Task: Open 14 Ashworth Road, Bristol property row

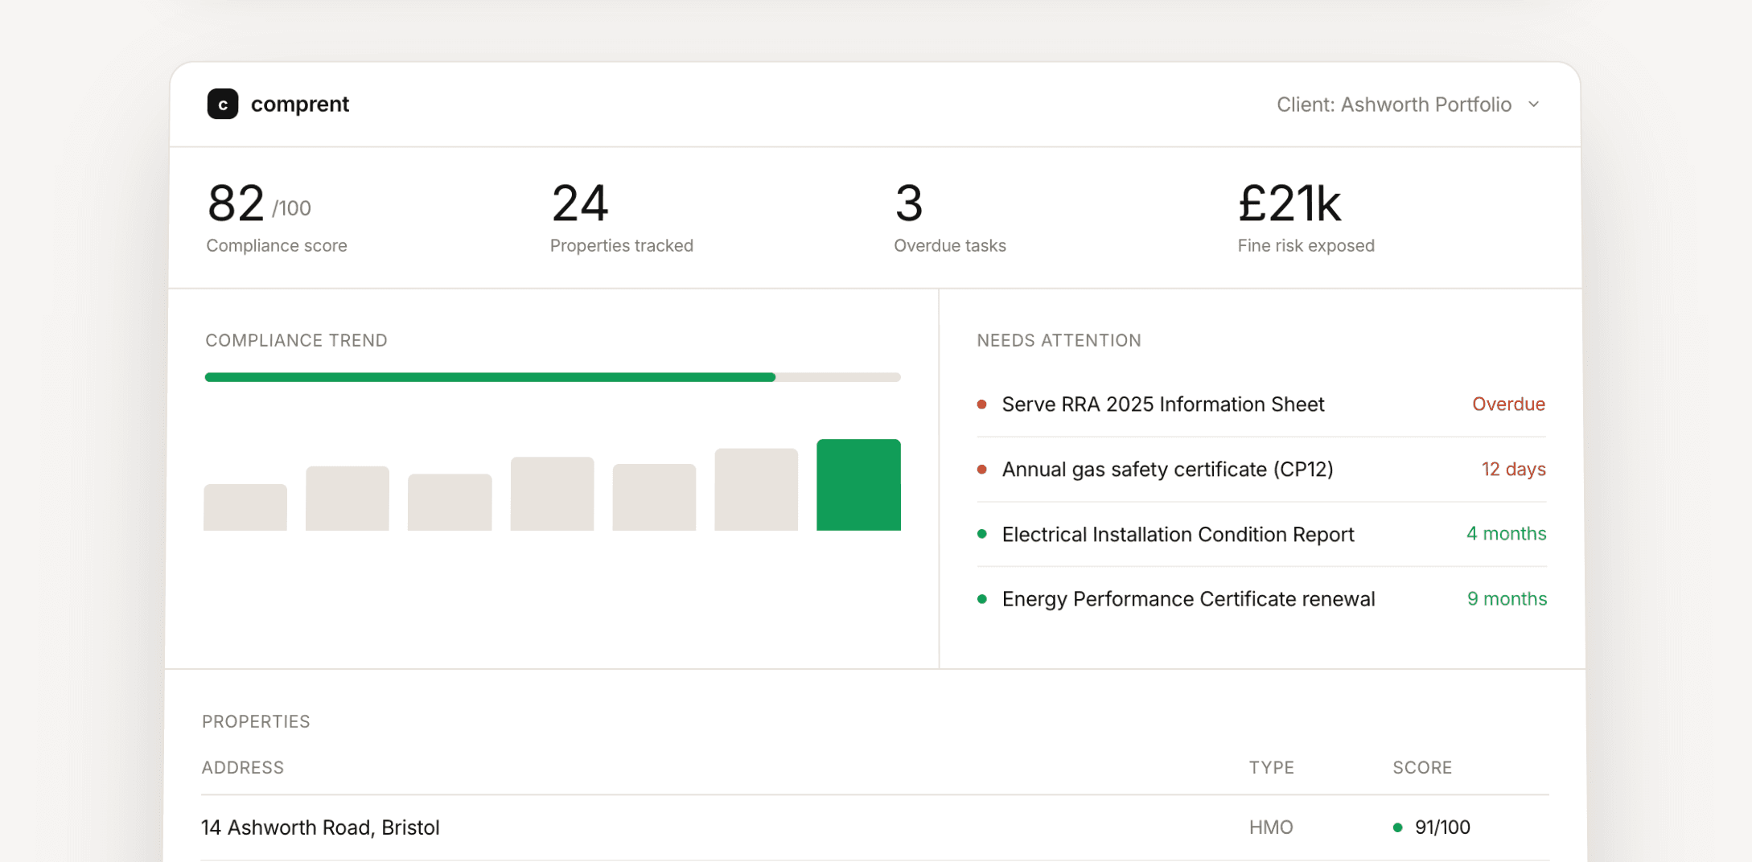Action: (x=875, y=827)
